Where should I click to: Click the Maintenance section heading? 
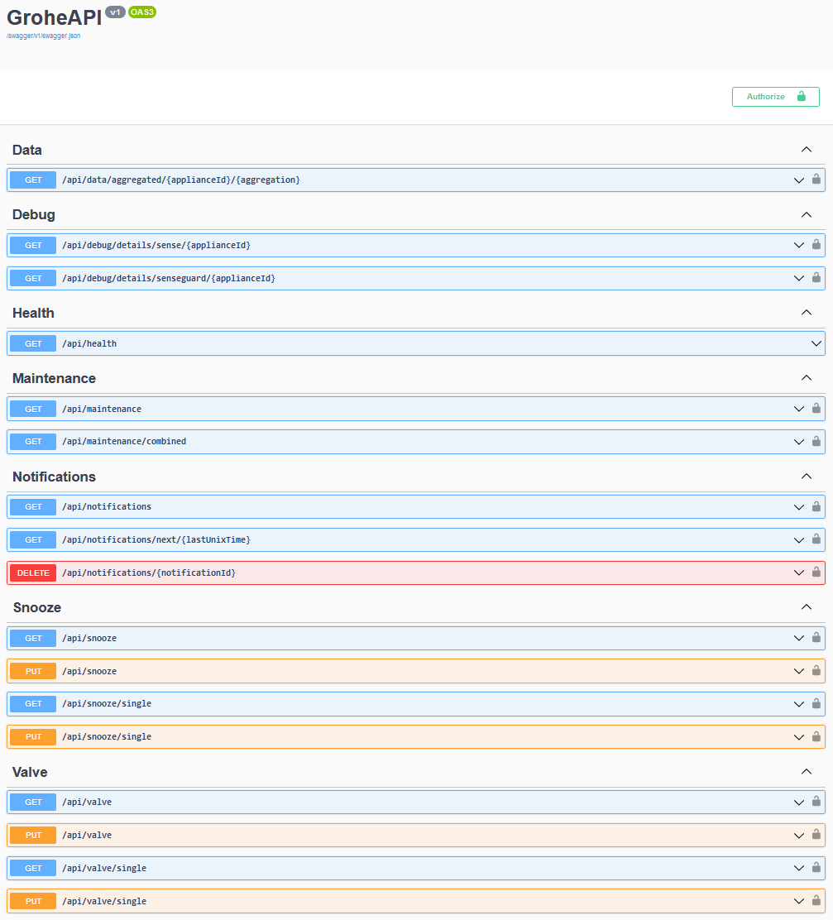[x=54, y=378]
